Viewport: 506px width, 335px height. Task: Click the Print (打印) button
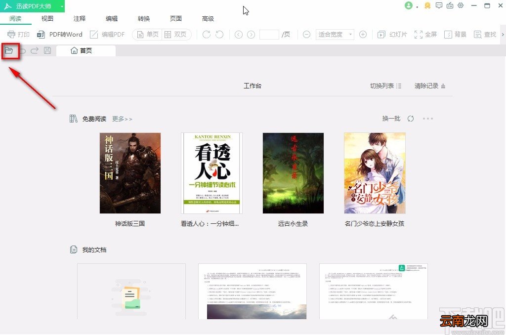(x=18, y=34)
